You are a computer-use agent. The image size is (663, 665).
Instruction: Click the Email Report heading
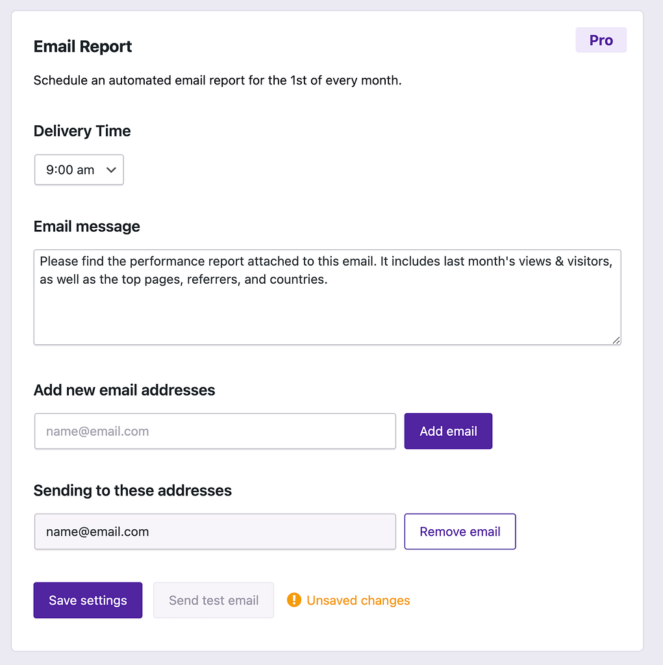pyautogui.click(x=82, y=46)
